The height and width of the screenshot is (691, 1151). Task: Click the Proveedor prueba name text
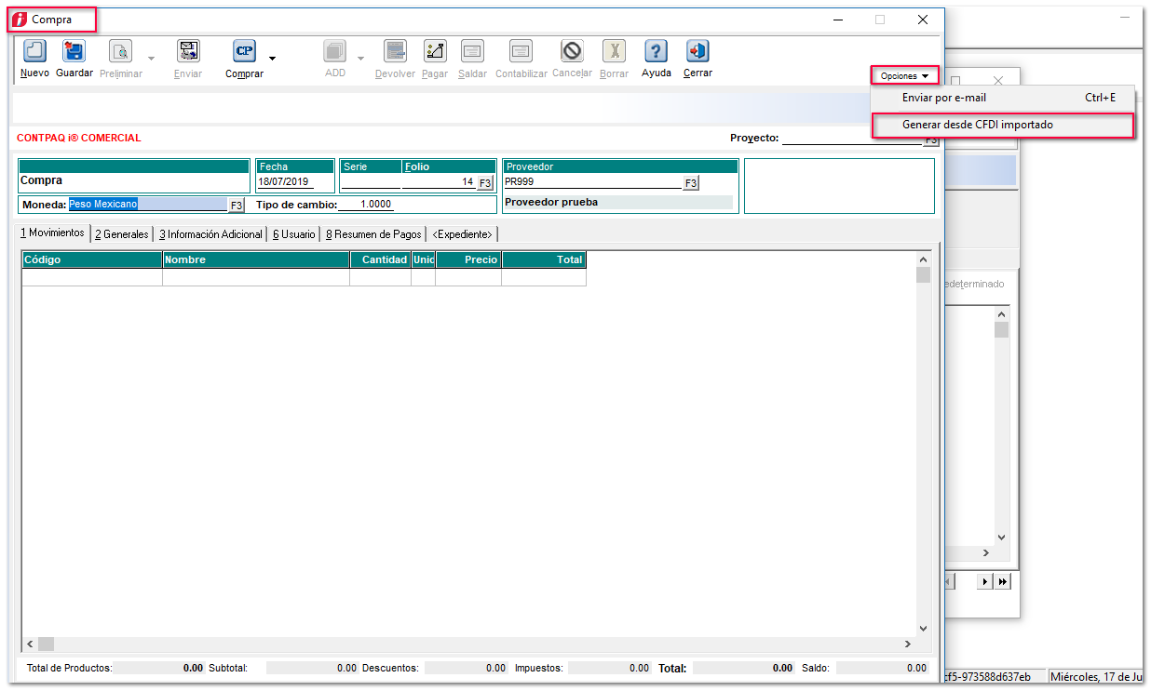(x=551, y=202)
